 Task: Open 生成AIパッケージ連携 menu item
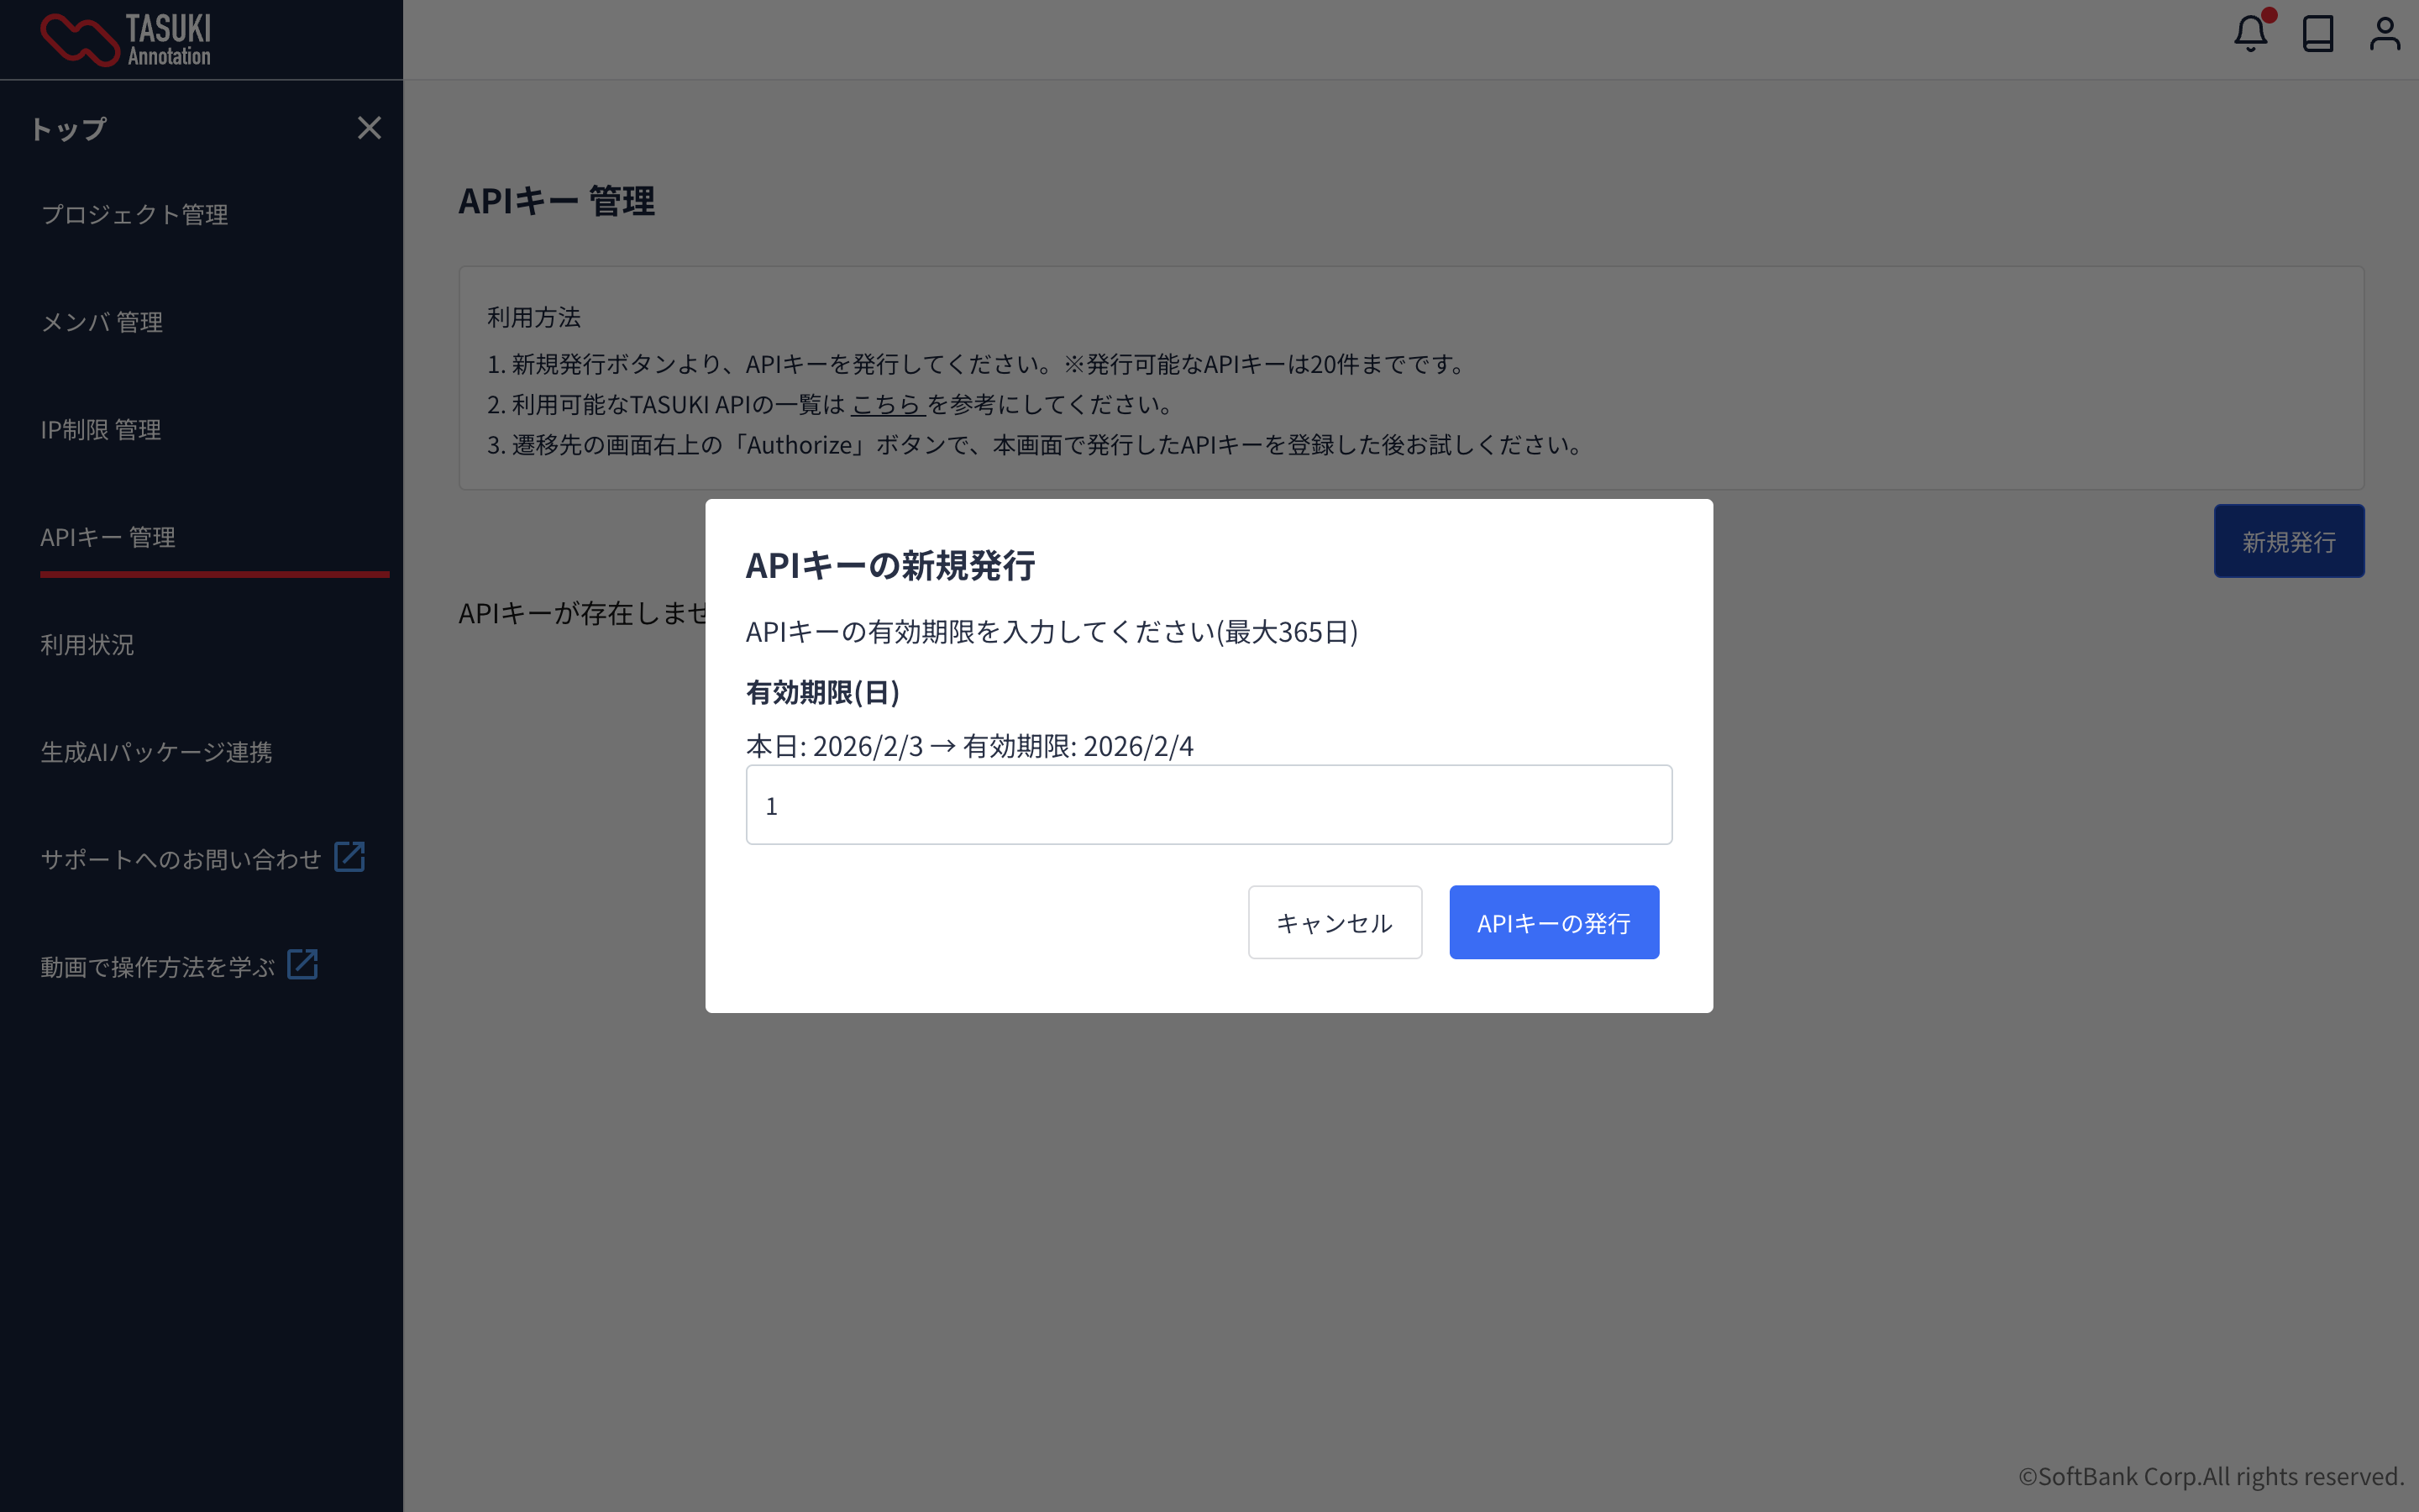tap(156, 752)
